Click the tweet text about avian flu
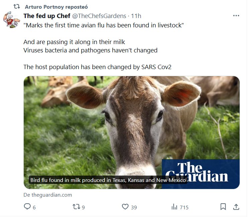This screenshot has height=217, width=248. (x=104, y=26)
